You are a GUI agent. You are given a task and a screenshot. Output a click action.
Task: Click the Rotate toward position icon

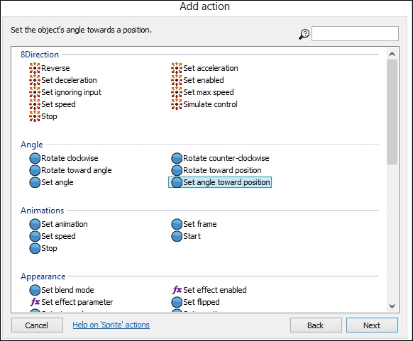pyautogui.click(x=177, y=170)
